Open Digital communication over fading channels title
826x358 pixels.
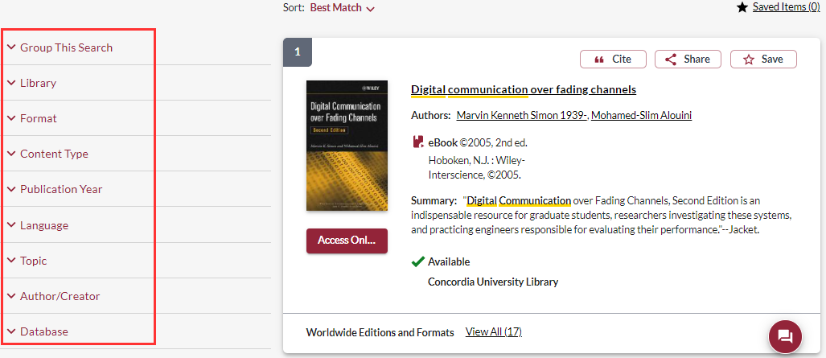(524, 89)
